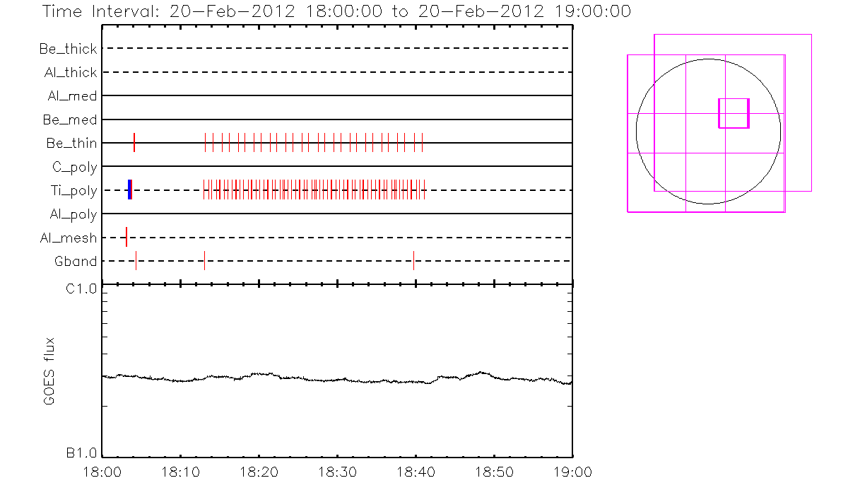Click the blue marker on the Ti_poly row
This screenshot has width=848, height=495.
point(129,190)
